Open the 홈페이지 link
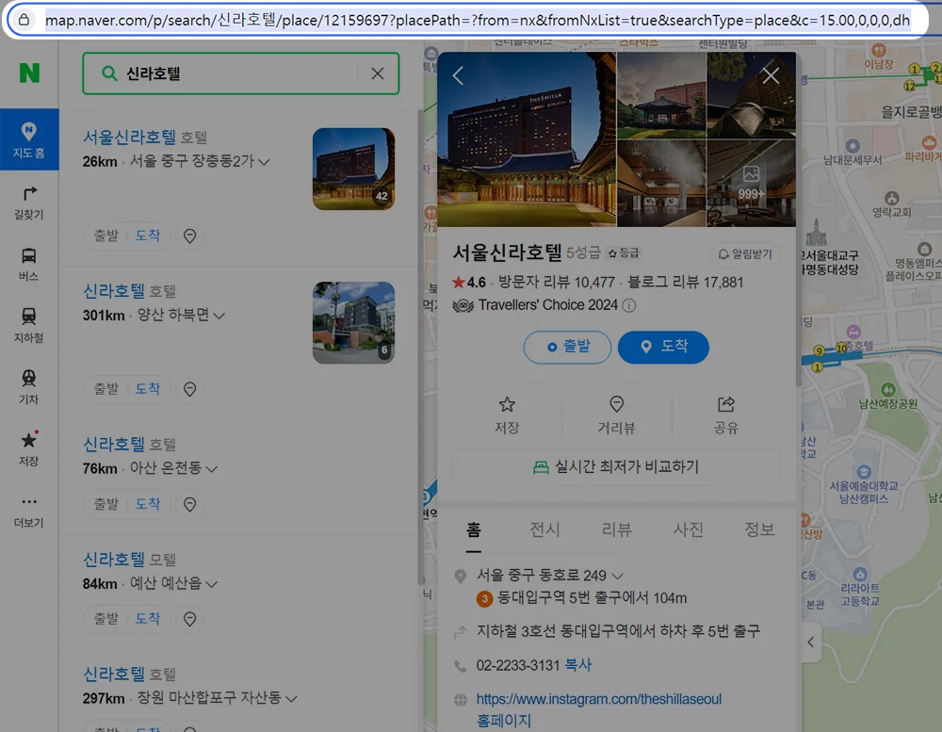 (x=503, y=721)
